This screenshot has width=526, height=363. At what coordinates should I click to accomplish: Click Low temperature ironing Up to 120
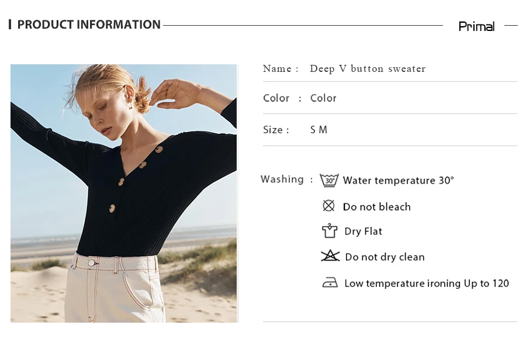point(427,284)
